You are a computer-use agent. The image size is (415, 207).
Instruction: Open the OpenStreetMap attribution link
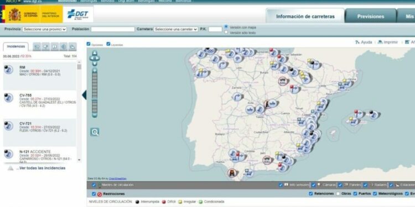(x=117, y=179)
